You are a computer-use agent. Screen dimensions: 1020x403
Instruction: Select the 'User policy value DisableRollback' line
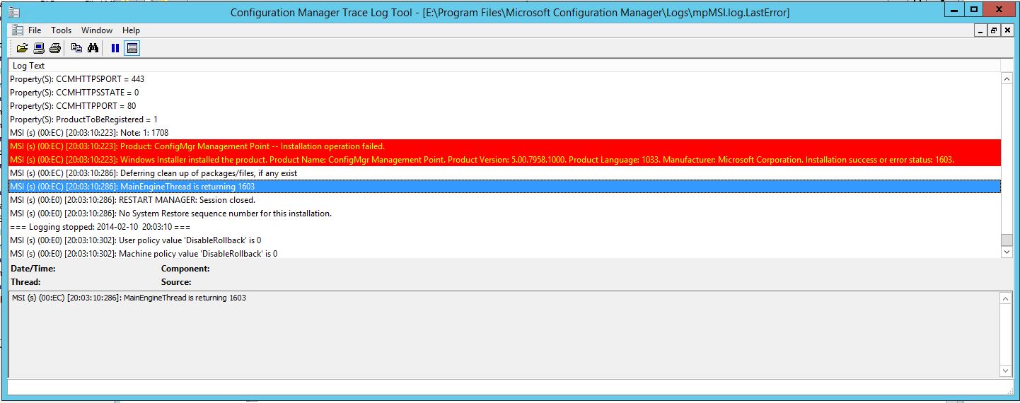coord(505,240)
